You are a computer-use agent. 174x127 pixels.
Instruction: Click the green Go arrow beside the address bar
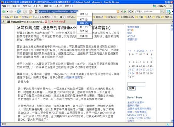pos(125,11)
